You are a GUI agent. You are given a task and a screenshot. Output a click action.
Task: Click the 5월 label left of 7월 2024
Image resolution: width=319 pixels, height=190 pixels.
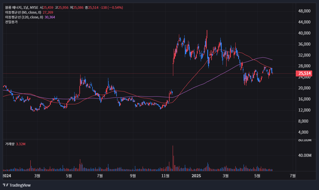[x=69, y=176]
